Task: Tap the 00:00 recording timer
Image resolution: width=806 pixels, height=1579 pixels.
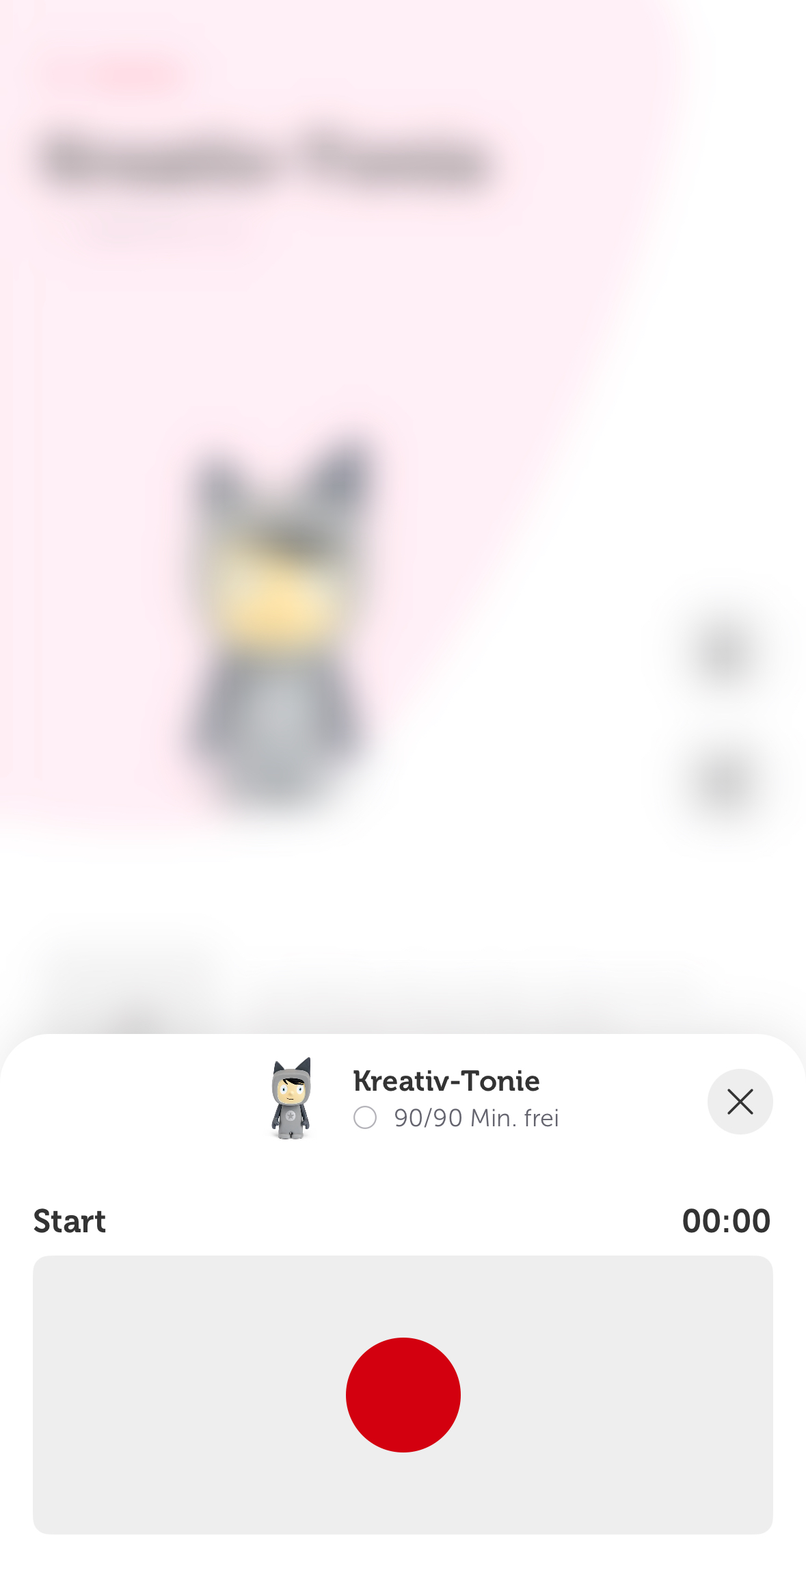Action: pos(726,1221)
